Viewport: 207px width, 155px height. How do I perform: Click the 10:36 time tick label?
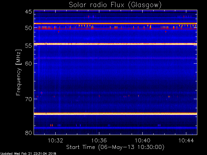pyautogui.click(x=99, y=140)
